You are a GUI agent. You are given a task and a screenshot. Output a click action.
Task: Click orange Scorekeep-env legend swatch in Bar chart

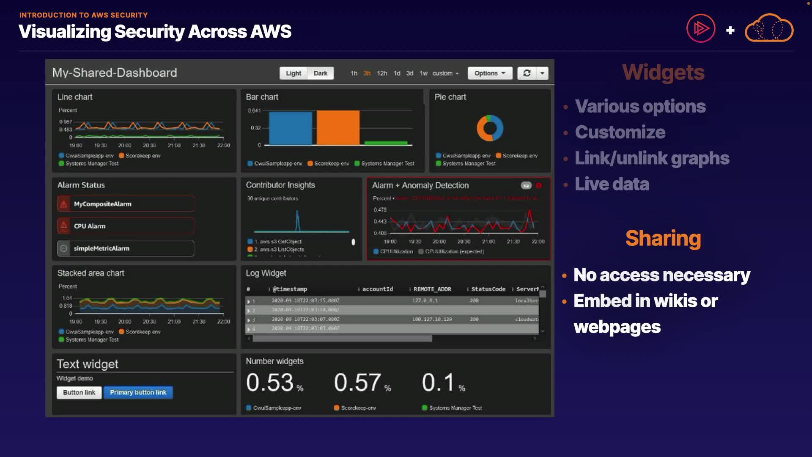click(310, 164)
